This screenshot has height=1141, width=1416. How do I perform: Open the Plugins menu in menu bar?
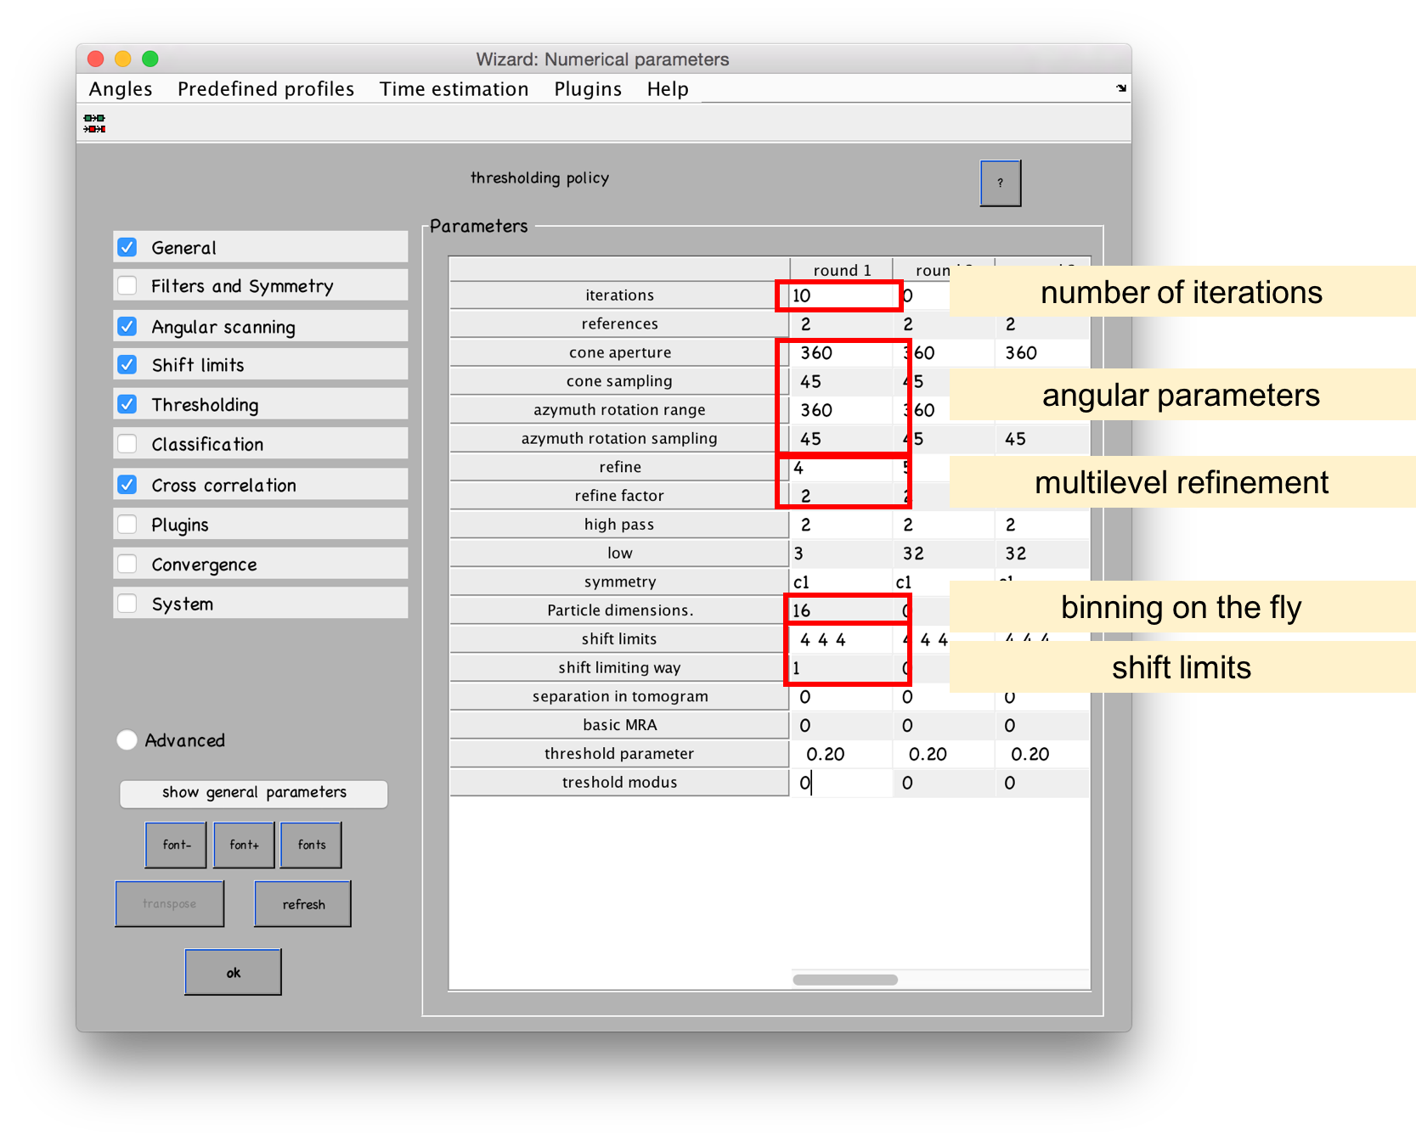point(587,89)
